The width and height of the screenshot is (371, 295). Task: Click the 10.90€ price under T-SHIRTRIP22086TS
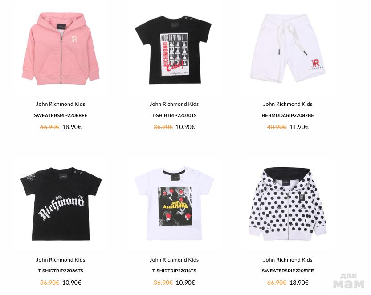pos(72,283)
